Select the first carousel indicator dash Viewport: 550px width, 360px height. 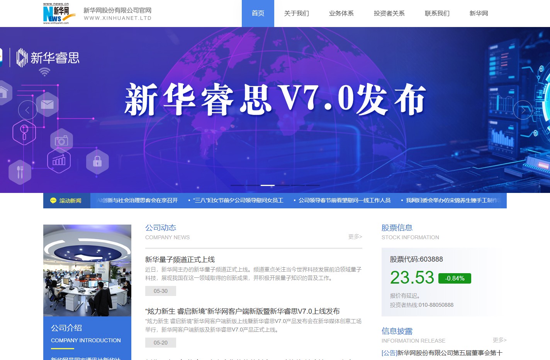pyautogui.click(x=238, y=185)
